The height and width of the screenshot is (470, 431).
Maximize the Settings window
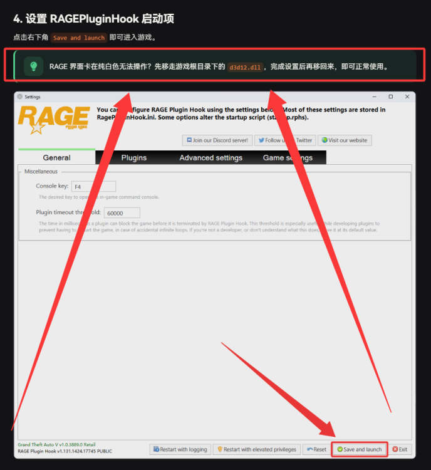click(390, 97)
